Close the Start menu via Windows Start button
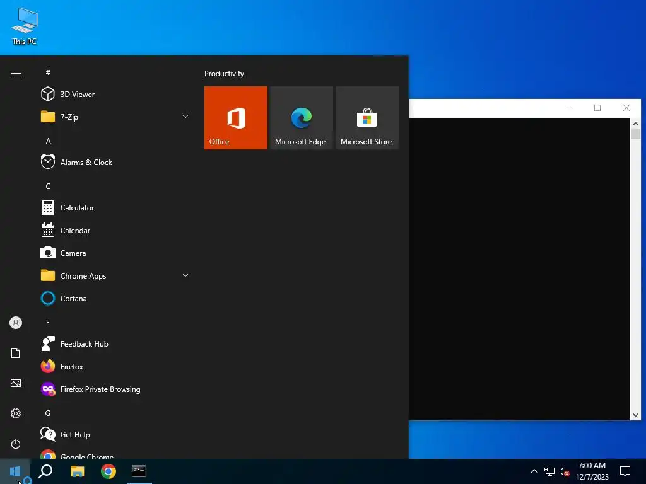 15,471
